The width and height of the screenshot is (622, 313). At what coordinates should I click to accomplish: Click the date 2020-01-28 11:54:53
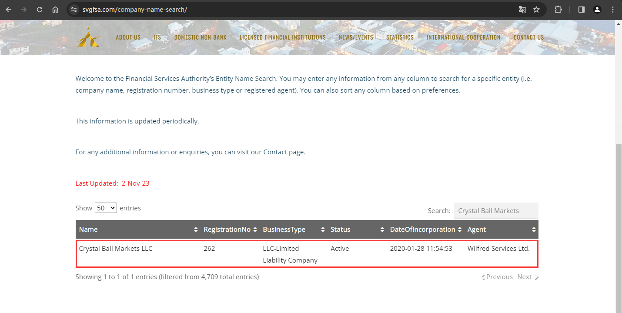pyautogui.click(x=421, y=249)
